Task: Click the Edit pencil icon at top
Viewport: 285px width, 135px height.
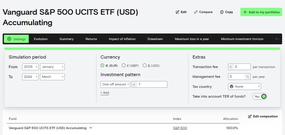Action: pyautogui.click(x=177, y=12)
